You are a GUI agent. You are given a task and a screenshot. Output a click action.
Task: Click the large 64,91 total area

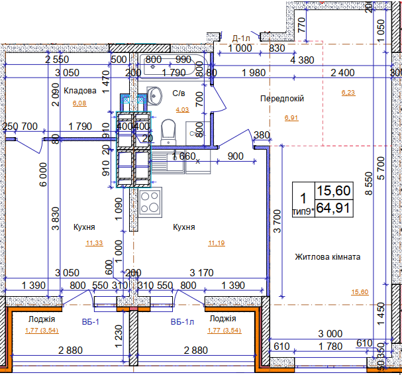click(333, 208)
